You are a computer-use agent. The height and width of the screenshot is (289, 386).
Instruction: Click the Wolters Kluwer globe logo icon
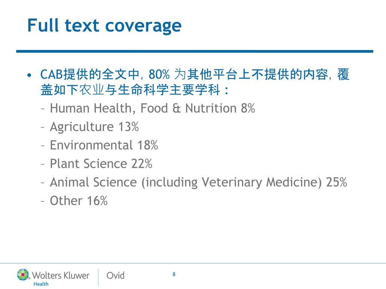click(x=23, y=275)
